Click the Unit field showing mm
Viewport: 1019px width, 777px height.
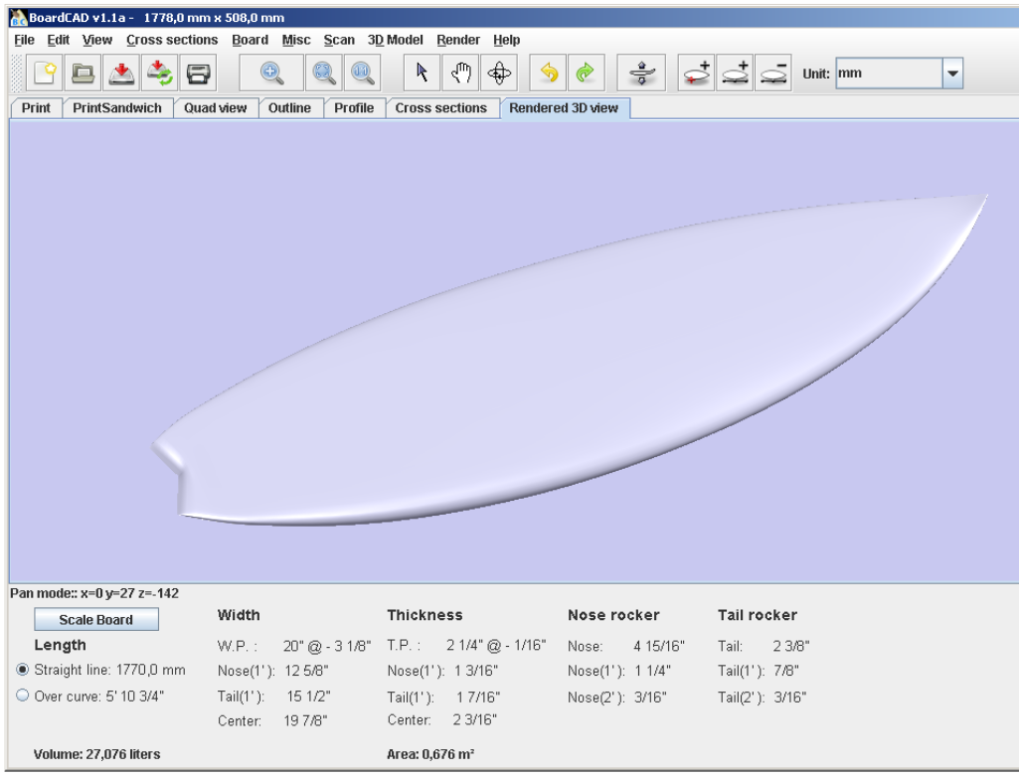click(889, 74)
